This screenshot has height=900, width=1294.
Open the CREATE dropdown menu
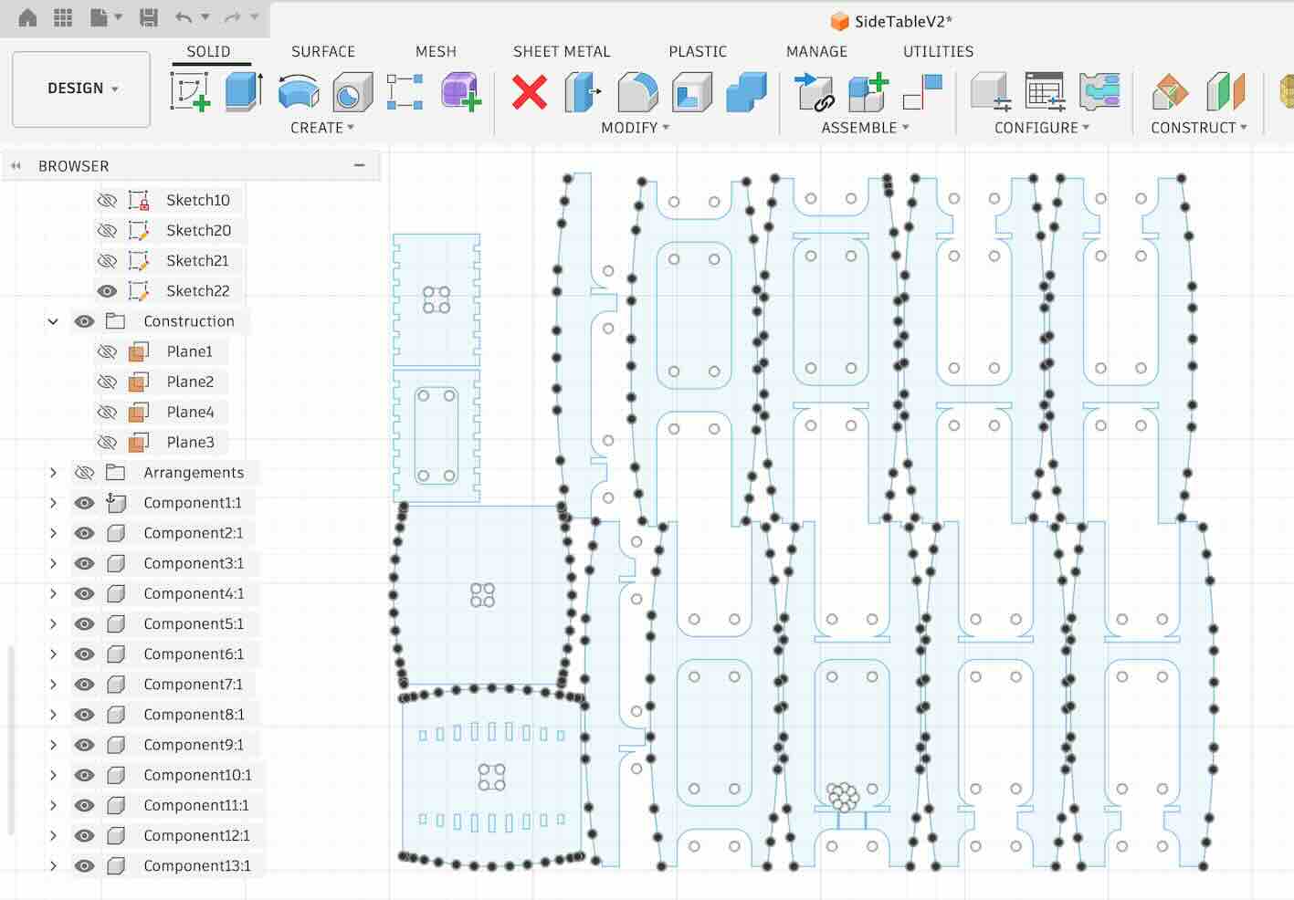tap(322, 128)
